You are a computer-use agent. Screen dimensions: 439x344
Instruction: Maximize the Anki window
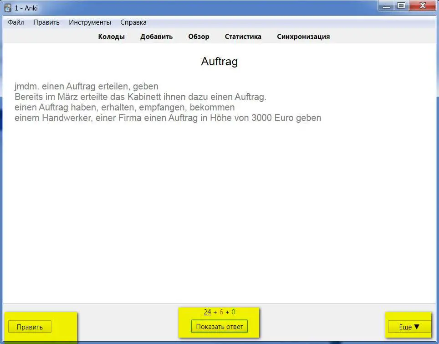[401, 5]
